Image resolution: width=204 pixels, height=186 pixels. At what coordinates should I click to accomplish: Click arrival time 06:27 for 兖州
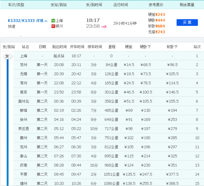pyautogui.click(x=59, y=147)
